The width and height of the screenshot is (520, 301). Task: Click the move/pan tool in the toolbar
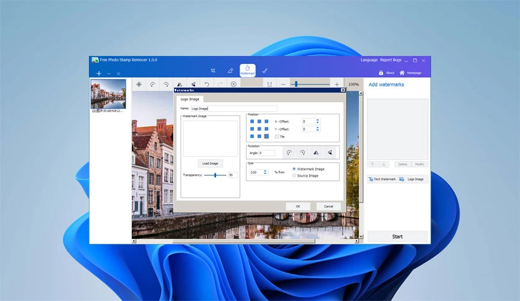[x=139, y=84]
